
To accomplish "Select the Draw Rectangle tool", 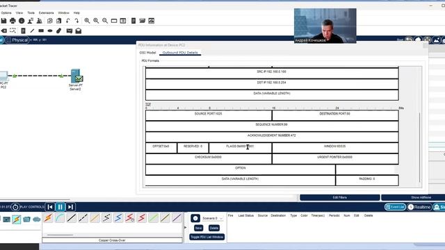I will [x=41, y=31].
